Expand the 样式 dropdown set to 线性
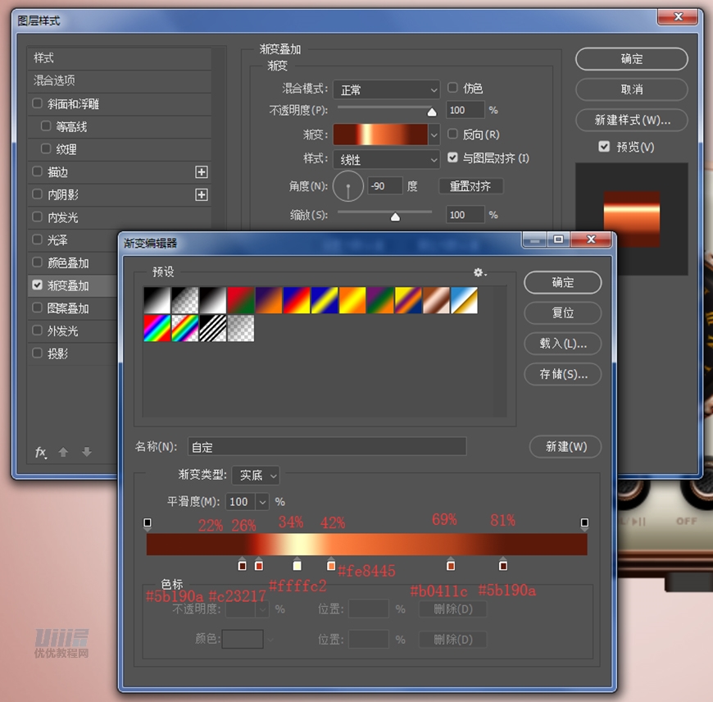Image resolution: width=713 pixels, height=702 pixels. coord(386,160)
